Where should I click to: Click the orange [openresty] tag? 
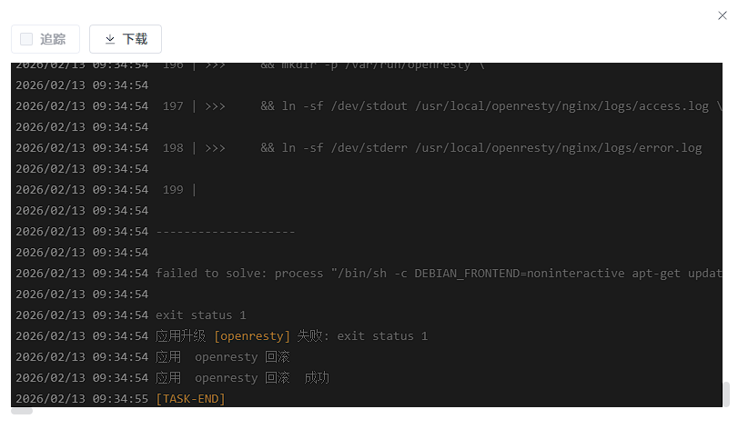252,336
